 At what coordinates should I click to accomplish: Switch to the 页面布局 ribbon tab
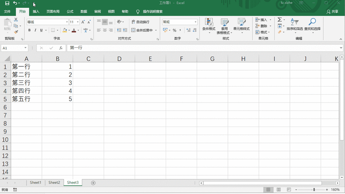pos(53,11)
